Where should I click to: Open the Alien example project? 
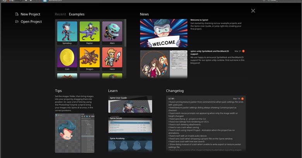click(112, 33)
